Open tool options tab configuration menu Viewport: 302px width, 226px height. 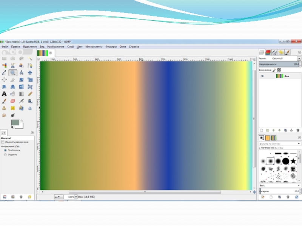pos(32,133)
